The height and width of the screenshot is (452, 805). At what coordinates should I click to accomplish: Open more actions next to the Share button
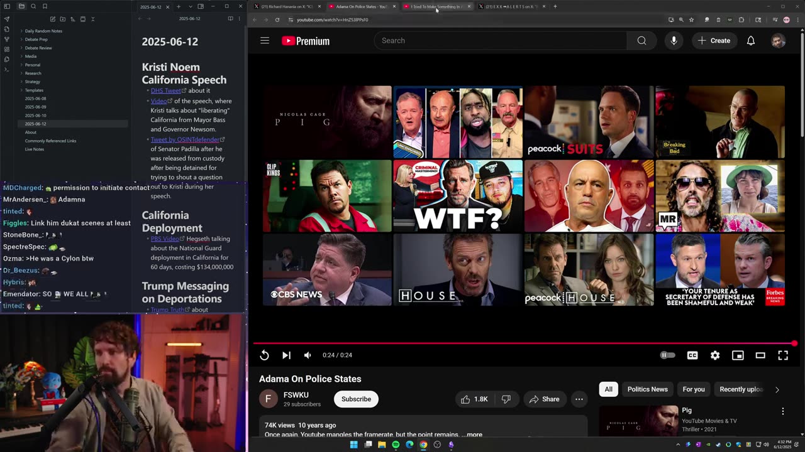click(x=579, y=399)
